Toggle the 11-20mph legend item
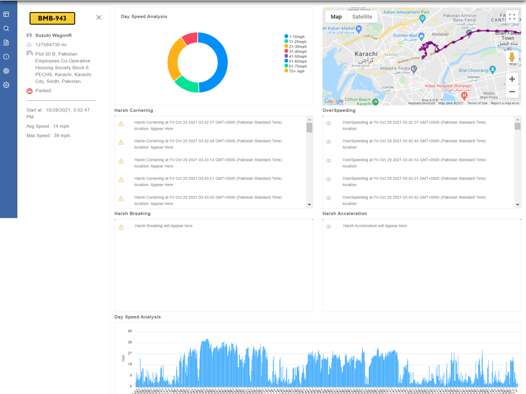The height and width of the screenshot is (394, 526). pyautogui.click(x=296, y=42)
